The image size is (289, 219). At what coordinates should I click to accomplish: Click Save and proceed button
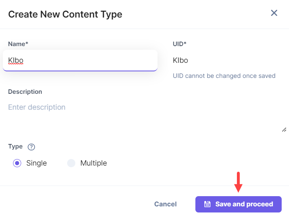[x=239, y=204]
